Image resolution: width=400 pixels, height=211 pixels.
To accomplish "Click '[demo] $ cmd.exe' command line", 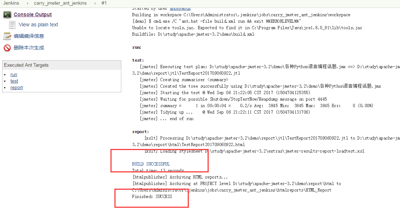I will 216,21.
